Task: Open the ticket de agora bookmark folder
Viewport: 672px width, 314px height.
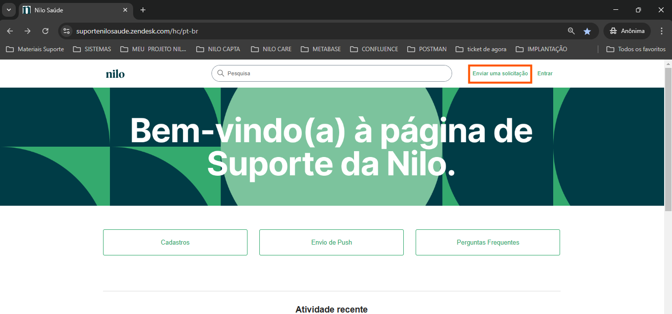Action: pos(481,49)
